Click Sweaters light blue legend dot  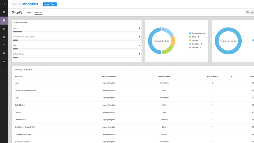190,44
